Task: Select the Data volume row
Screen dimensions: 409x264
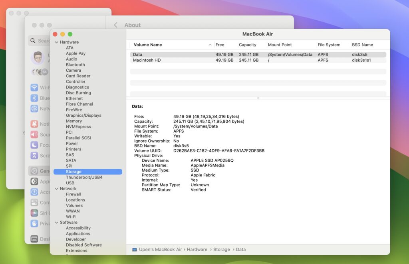Action: [x=258, y=55]
